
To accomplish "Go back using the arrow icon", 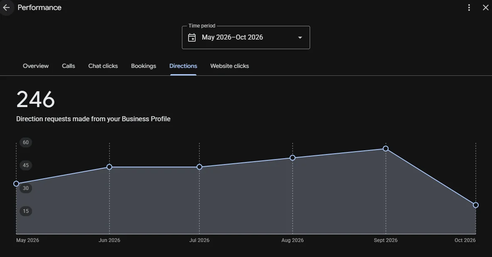I will 6,7.
